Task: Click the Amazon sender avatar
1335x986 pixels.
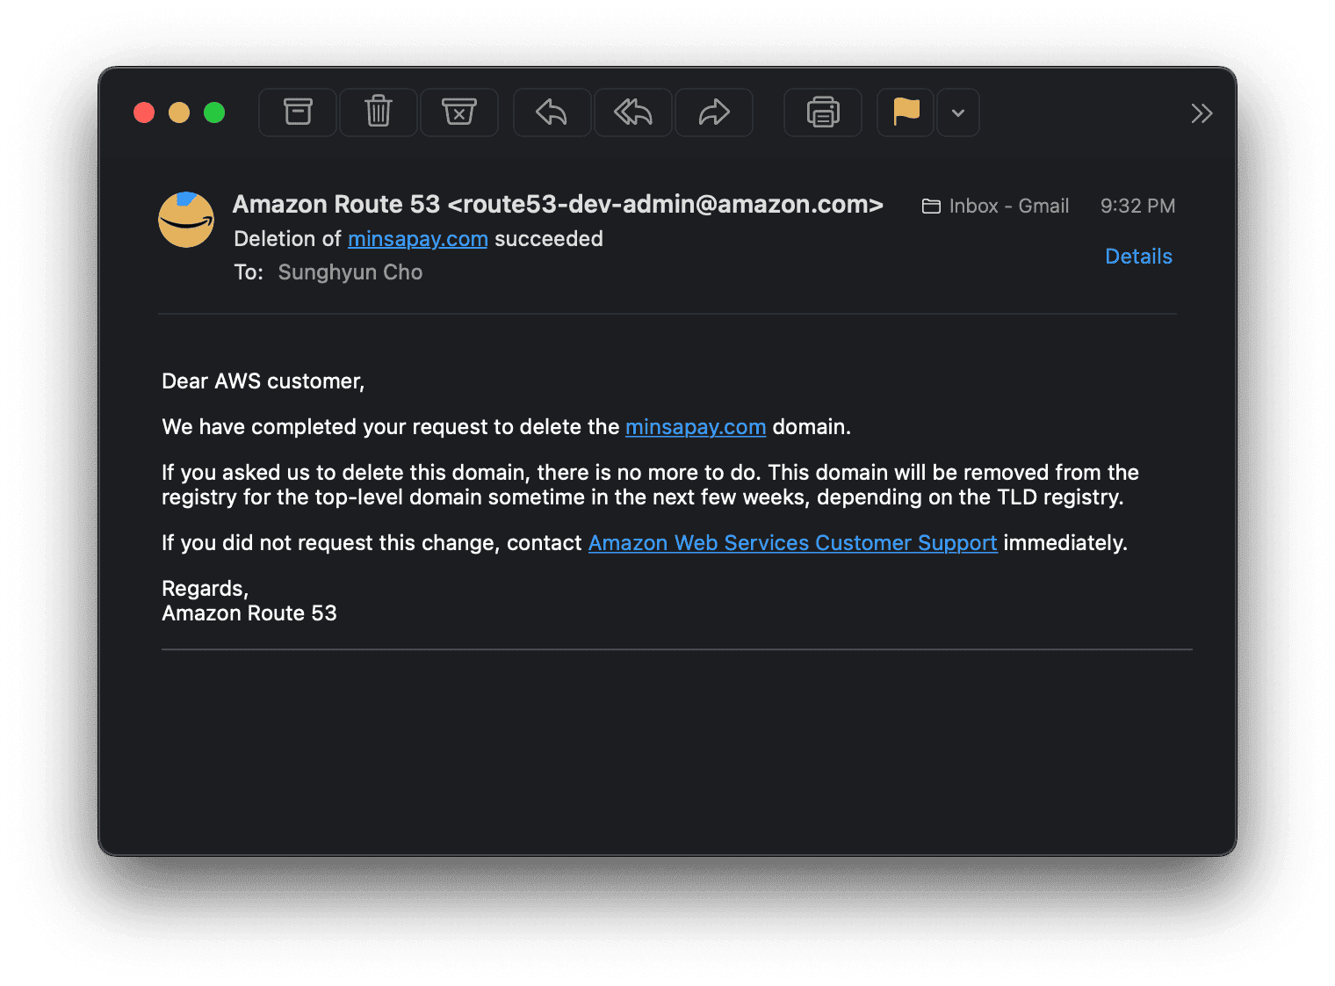Action: (186, 220)
